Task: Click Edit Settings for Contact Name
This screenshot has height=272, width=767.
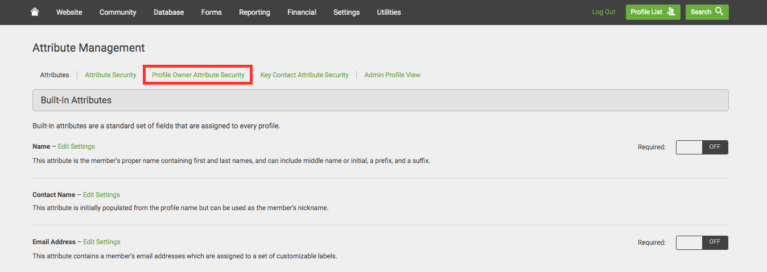Action: [101, 195]
